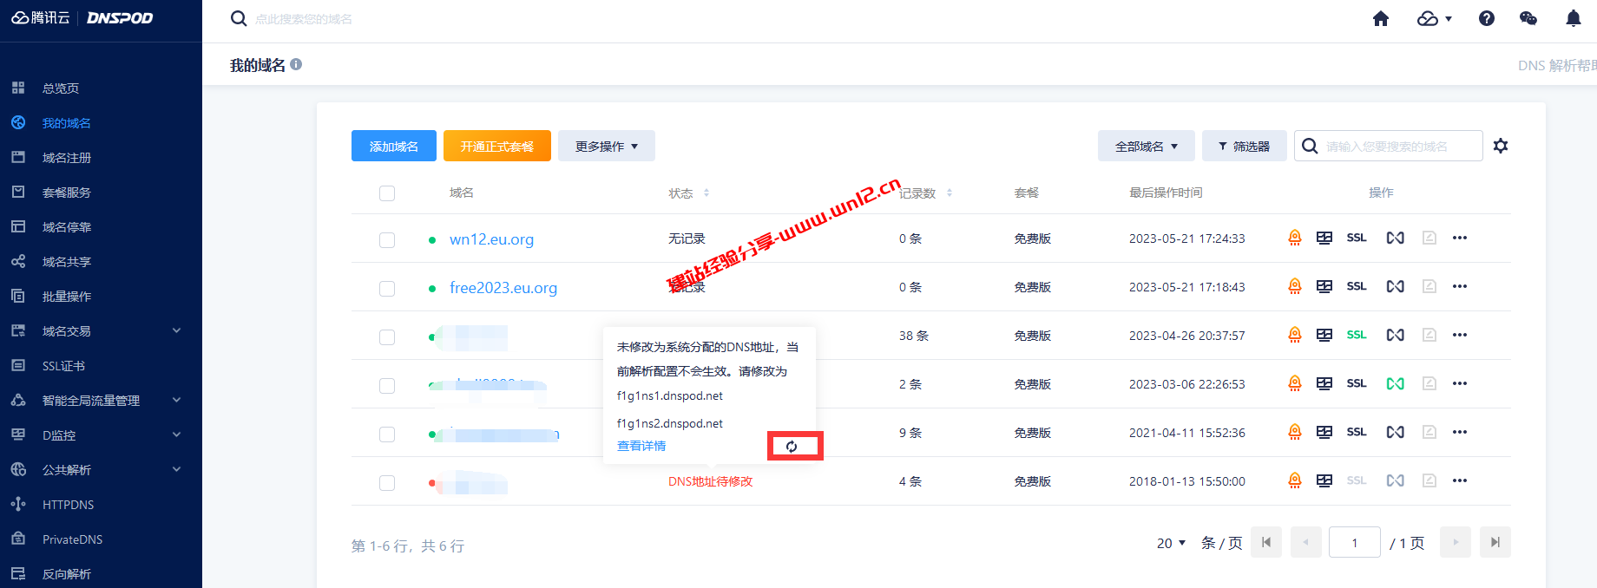The width and height of the screenshot is (1597, 588).
Task: Open more options in 4 条 row
Action: pyautogui.click(x=1460, y=480)
